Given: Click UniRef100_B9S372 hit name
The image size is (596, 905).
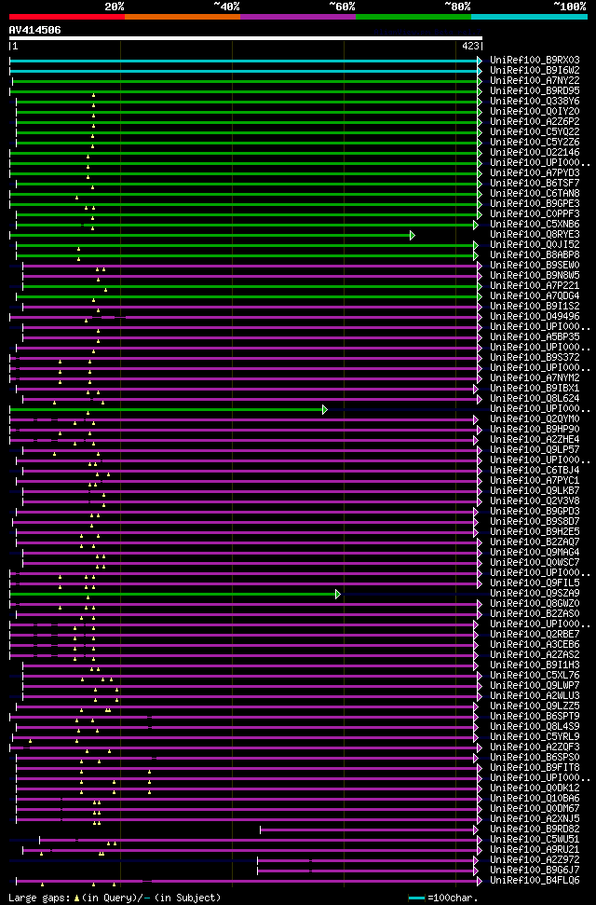Looking at the screenshot, I should coord(535,358).
